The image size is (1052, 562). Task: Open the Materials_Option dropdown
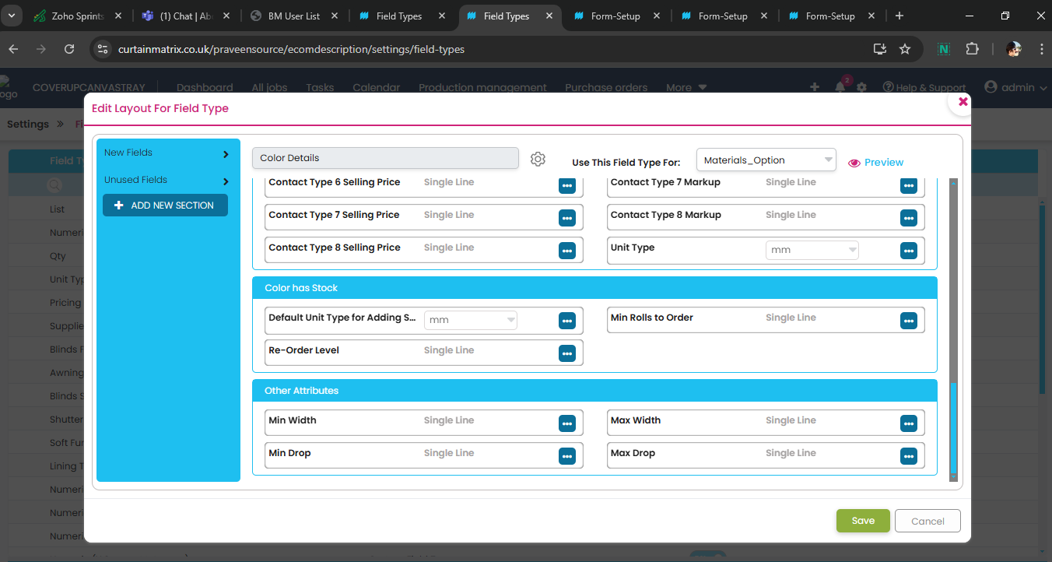tap(766, 160)
